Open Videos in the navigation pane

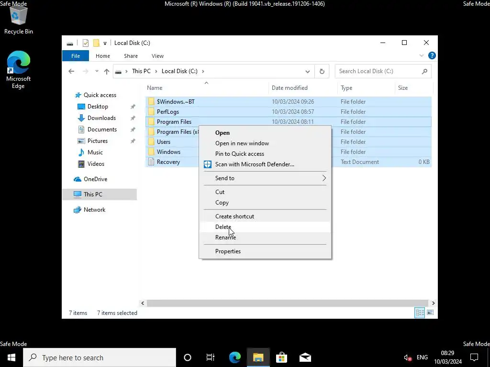tap(96, 164)
